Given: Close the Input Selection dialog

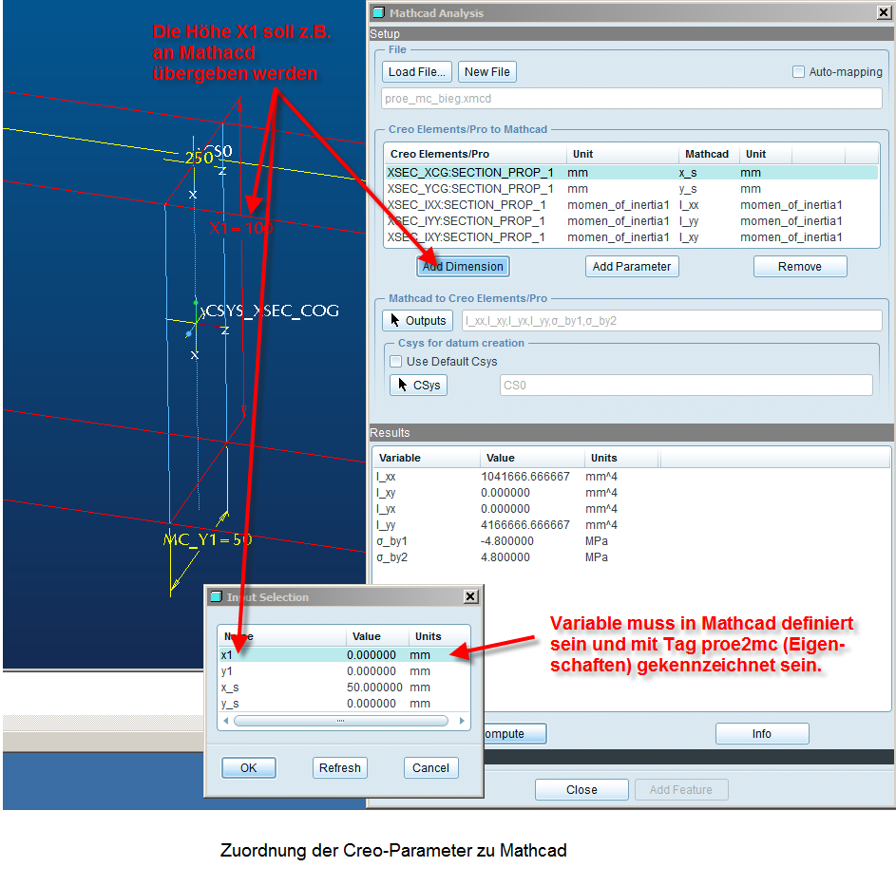Looking at the screenshot, I should (470, 596).
